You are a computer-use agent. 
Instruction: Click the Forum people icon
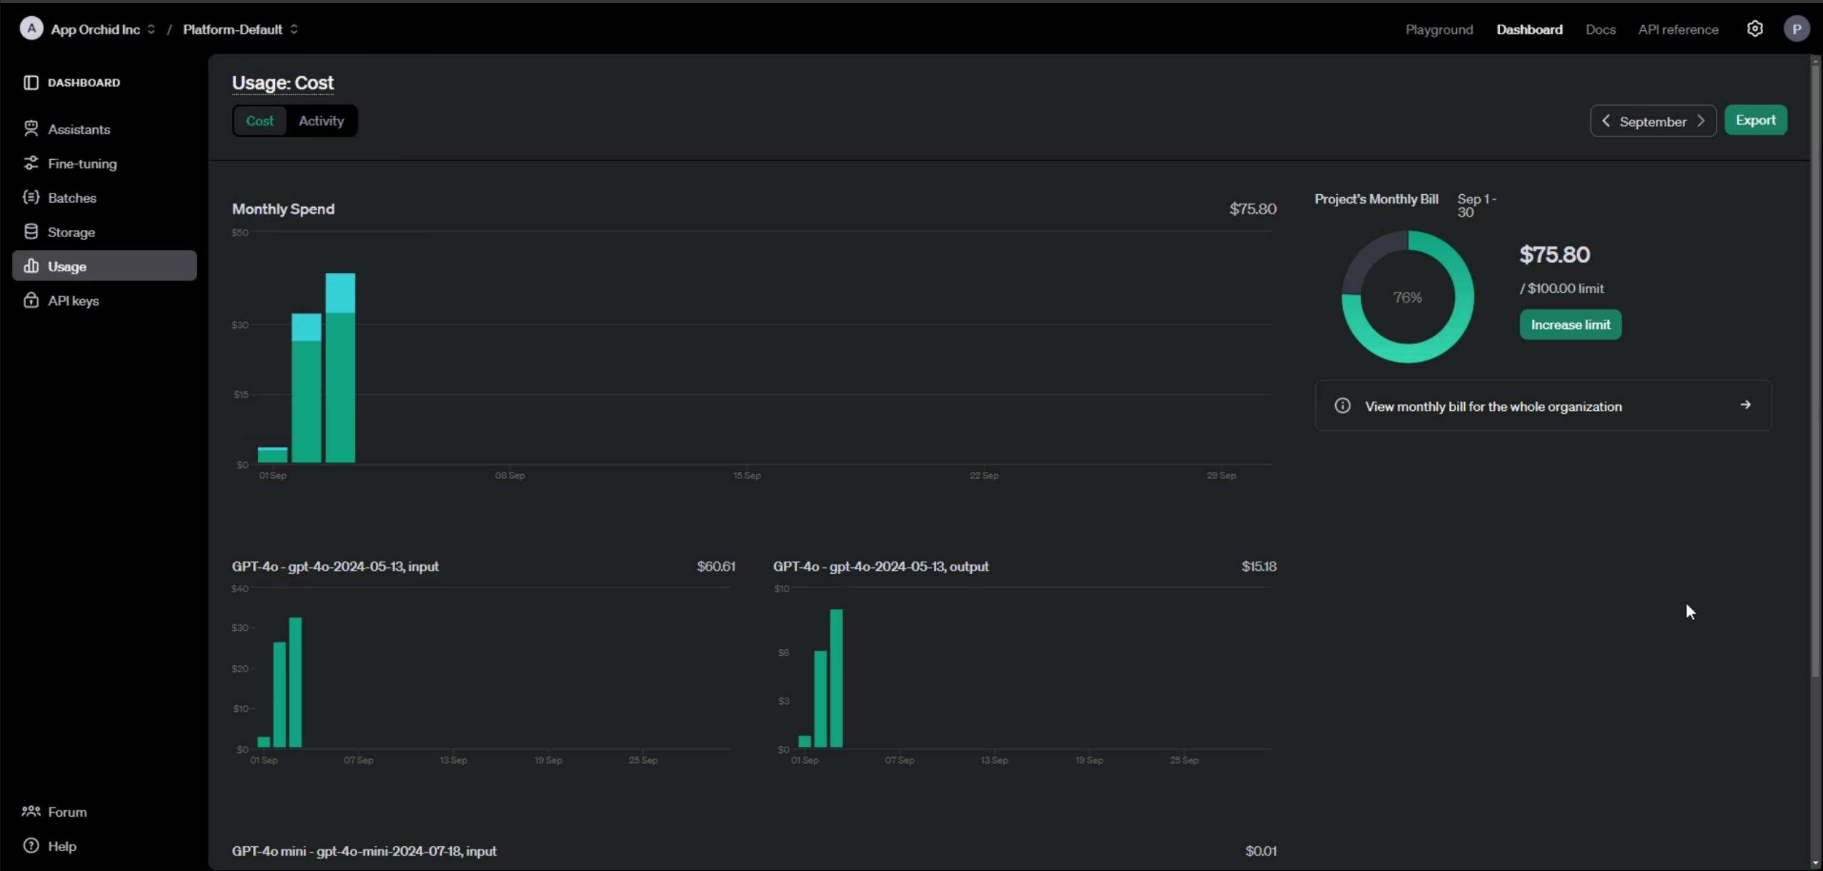[30, 812]
